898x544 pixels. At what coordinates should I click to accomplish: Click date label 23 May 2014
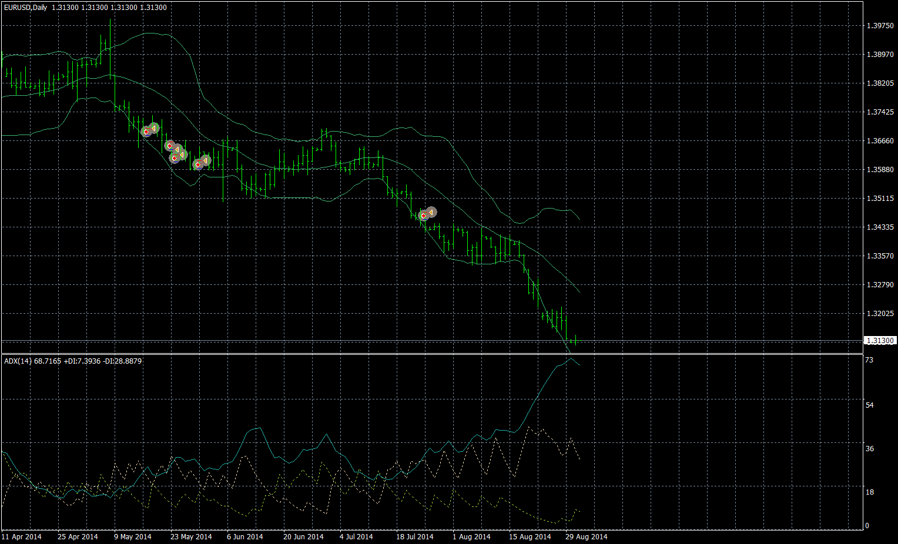(191, 536)
